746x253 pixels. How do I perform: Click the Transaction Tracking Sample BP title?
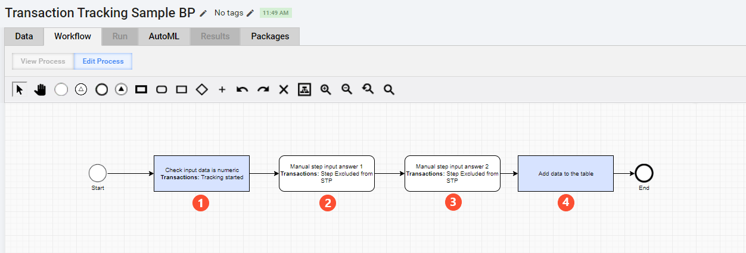100,13
